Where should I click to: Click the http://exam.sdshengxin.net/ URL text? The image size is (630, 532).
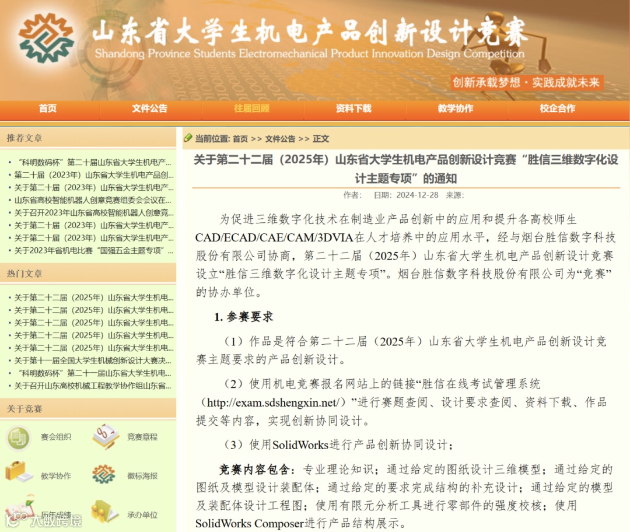pos(274,402)
